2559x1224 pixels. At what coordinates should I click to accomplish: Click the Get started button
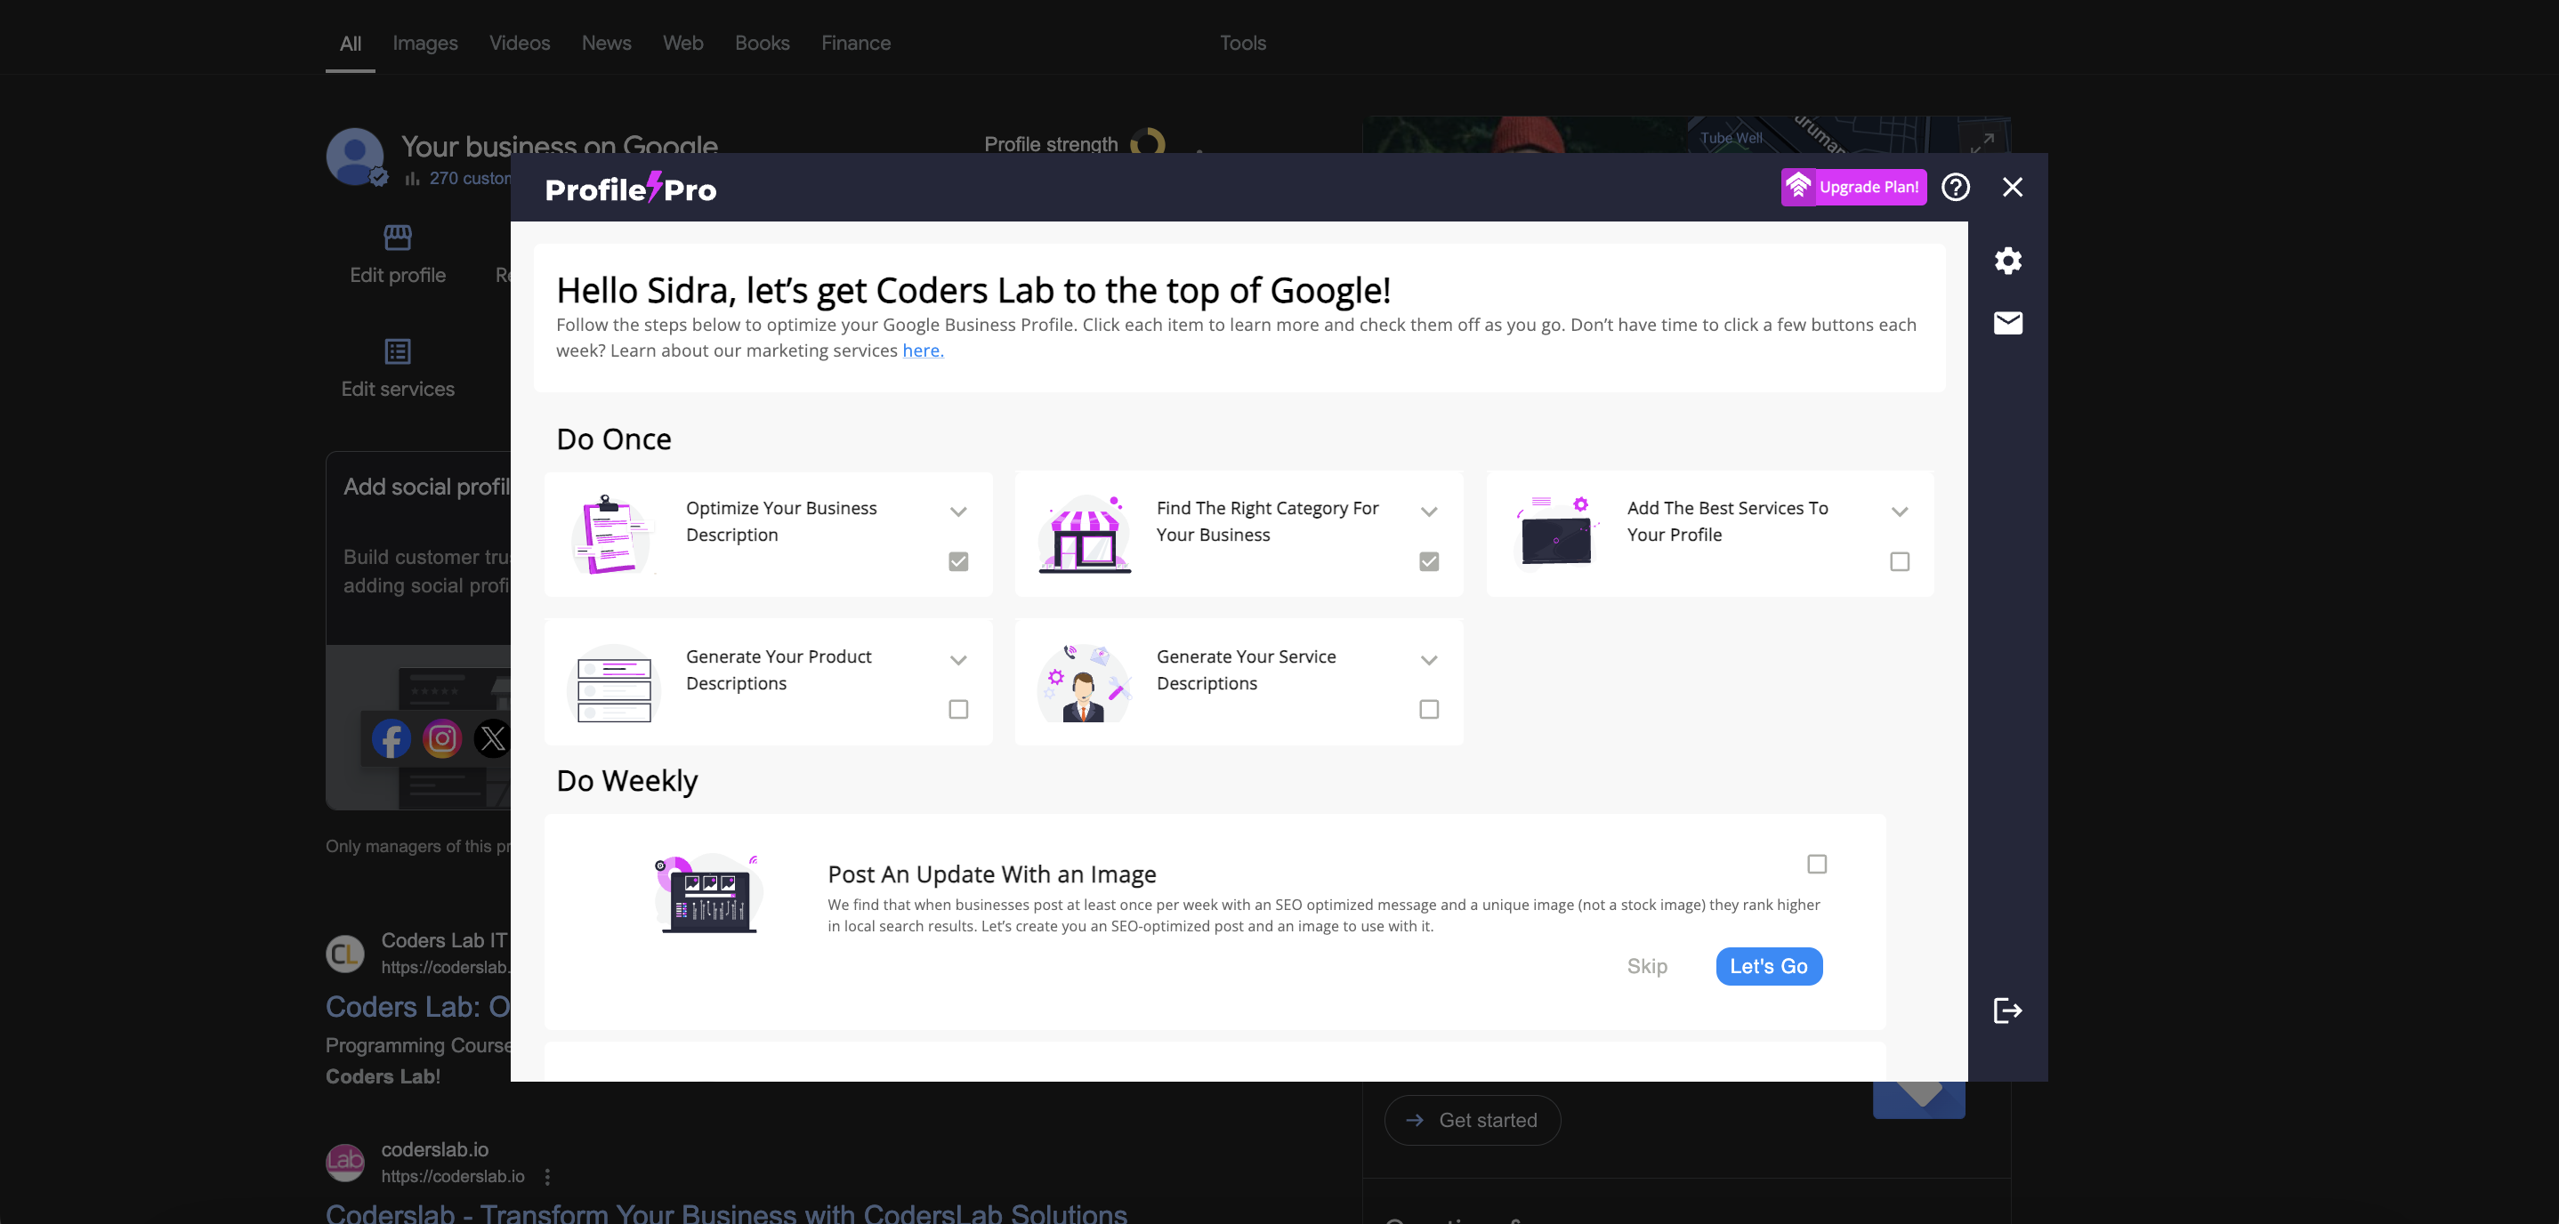tap(1473, 1120)
